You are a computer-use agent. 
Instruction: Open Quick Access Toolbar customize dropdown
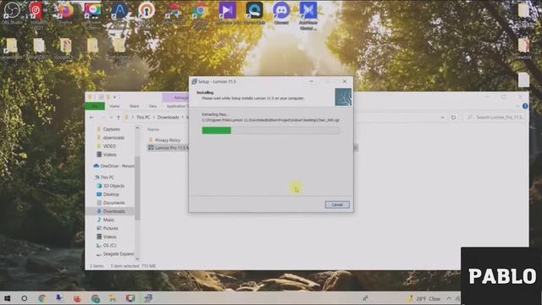(x=115, y=97)
